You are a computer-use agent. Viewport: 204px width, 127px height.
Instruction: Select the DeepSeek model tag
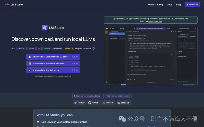pyautogui.click(x=58, y=48)
